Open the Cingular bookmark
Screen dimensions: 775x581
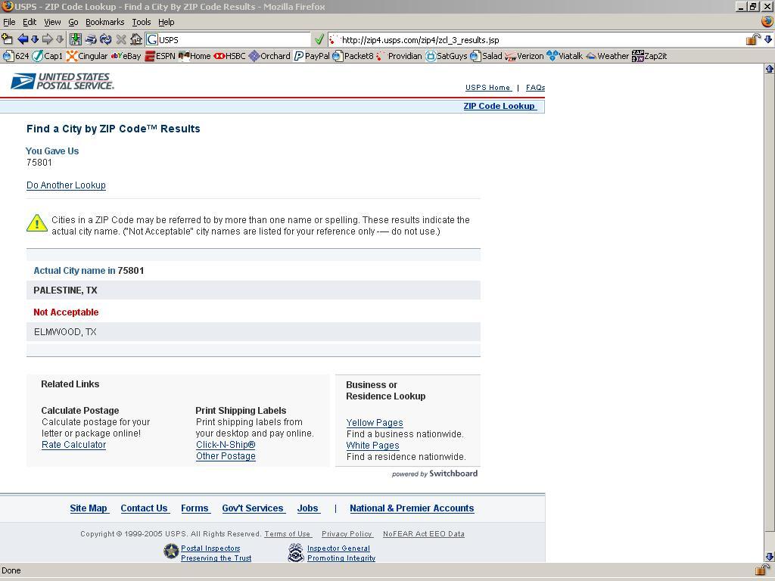pyautogui.click(x=87, y=56)
